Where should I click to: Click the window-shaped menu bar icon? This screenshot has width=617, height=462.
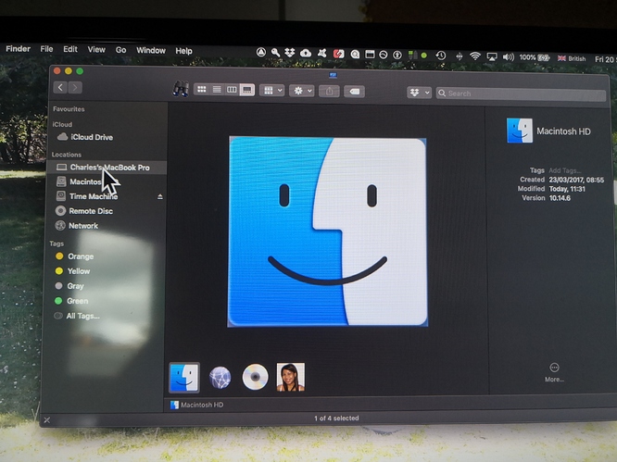click(370, 55)
